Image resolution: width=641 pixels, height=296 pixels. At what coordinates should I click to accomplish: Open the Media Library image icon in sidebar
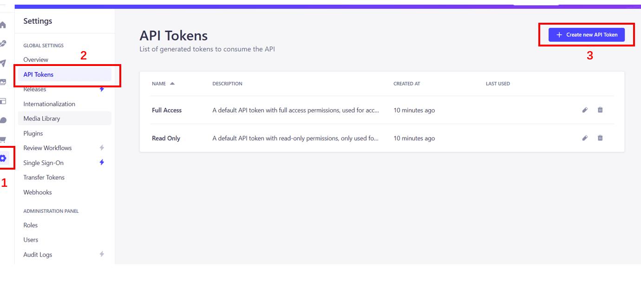(4, 82)
